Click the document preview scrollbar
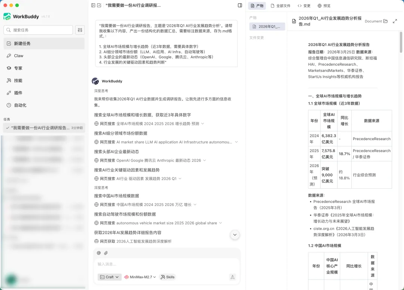The image size is (404, 290). pyautogui.click(x=401, y=42)
